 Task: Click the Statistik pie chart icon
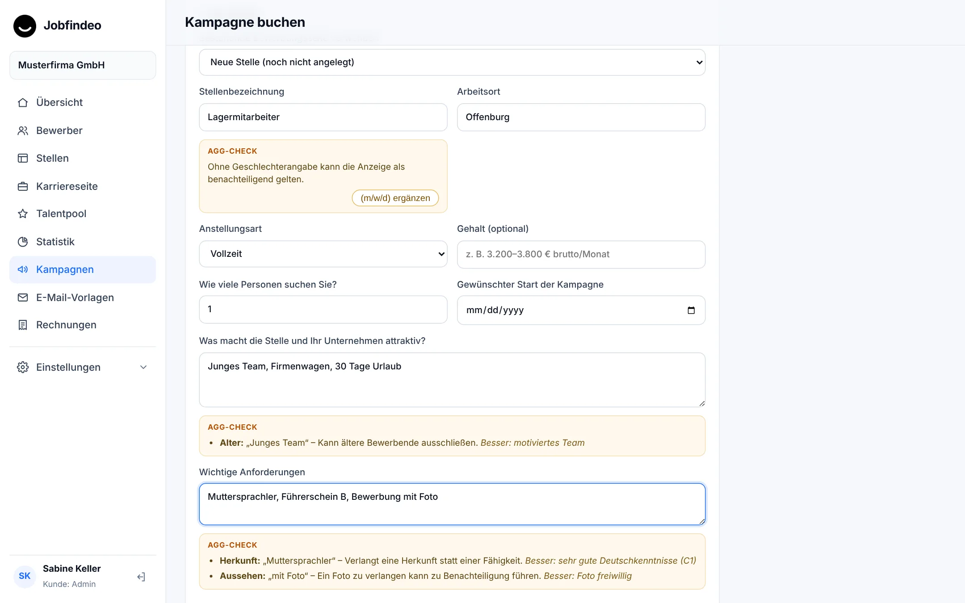(x=23, y=242)
